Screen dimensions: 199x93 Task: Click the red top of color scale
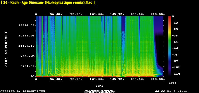169,17
